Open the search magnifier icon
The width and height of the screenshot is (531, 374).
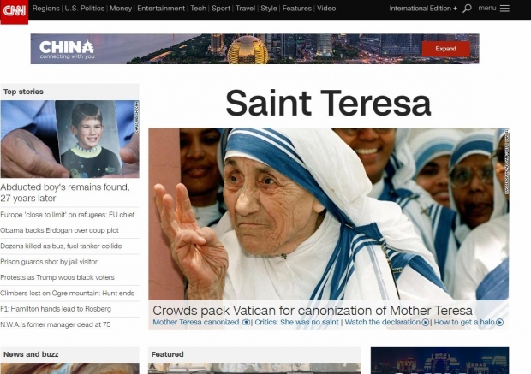pyautogui.click(x=467, y=9)
